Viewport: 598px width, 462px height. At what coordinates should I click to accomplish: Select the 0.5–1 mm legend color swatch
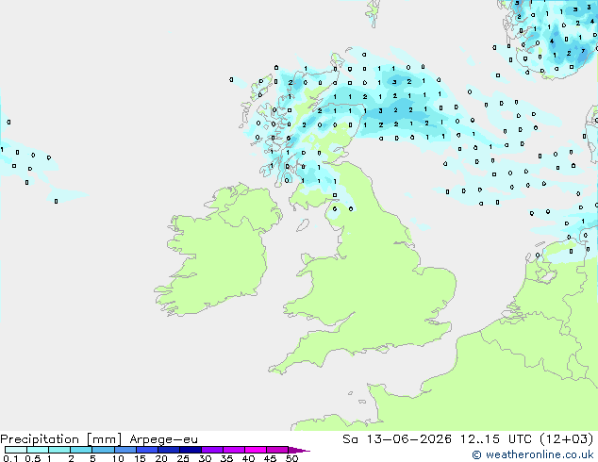38,450
